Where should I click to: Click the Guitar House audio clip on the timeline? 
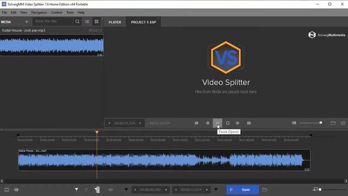point(164,160)
